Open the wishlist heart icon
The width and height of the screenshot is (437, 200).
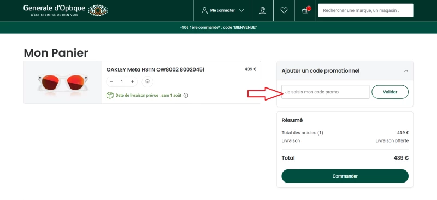(284, 10)
